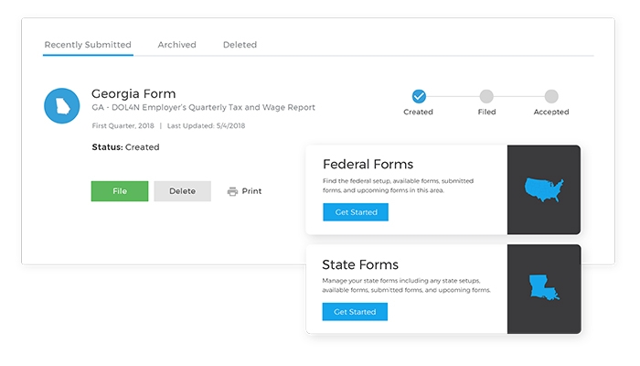
Task: Click the Federal Forms card heading
Action: (368, 165)
